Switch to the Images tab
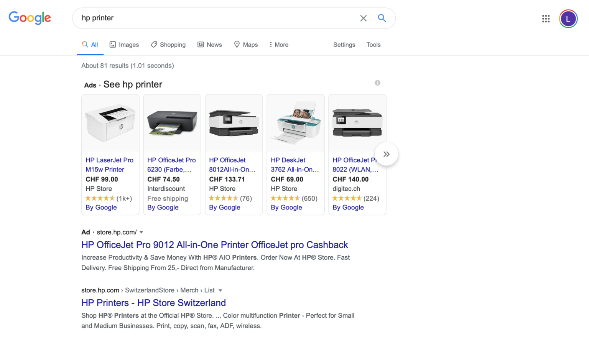The width and height of the screenshot is (589, 343). [124, 45]
